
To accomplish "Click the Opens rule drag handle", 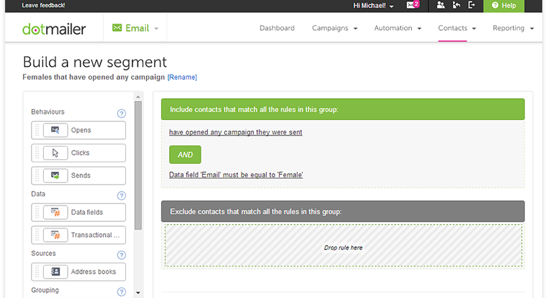I will pos(37,130).
